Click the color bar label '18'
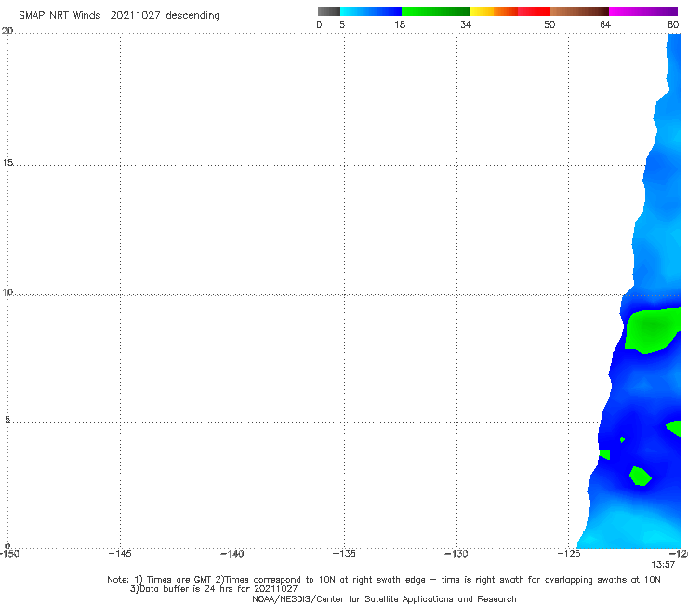 [400, 25]
